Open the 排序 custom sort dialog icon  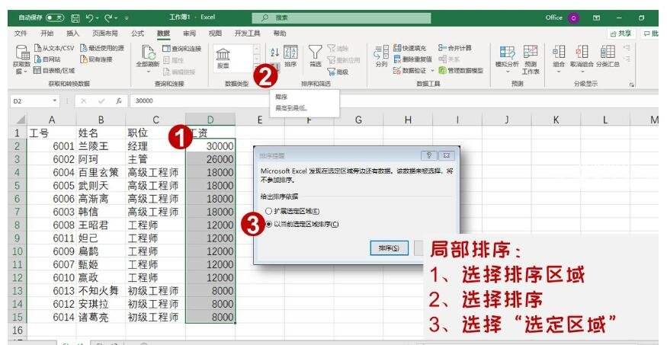[290, 53]
